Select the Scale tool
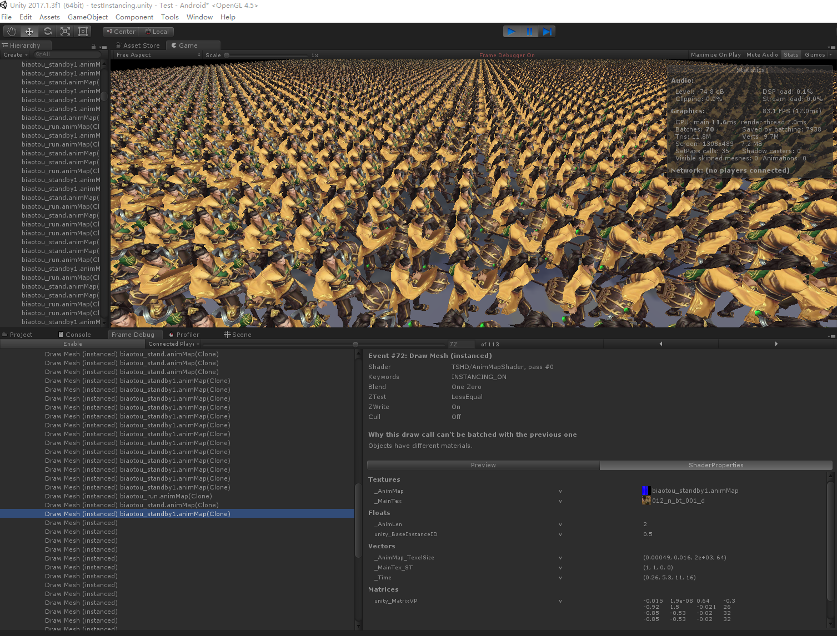 [65, 32]
